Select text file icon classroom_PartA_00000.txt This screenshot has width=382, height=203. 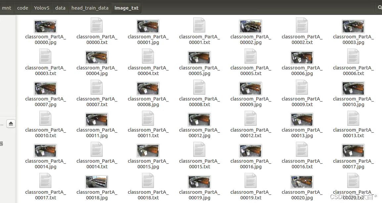click(x=97, y=25)
